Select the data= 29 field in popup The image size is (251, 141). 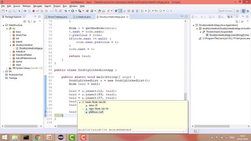coord(93,105)
